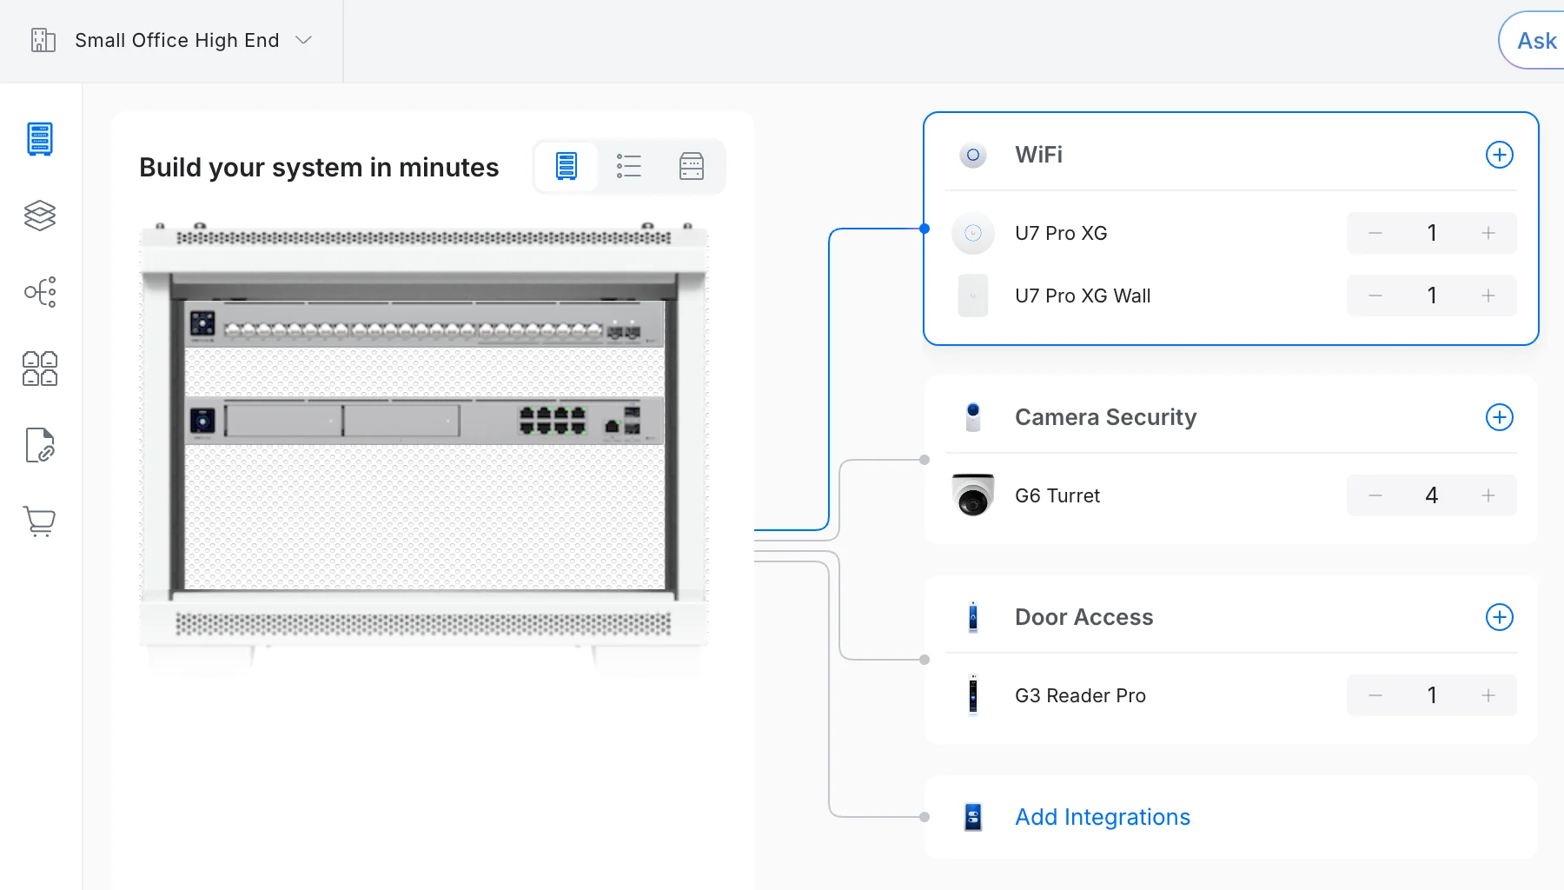Add a device to WiFi section
1564x890 pixels.
(x=1499, y=155)
